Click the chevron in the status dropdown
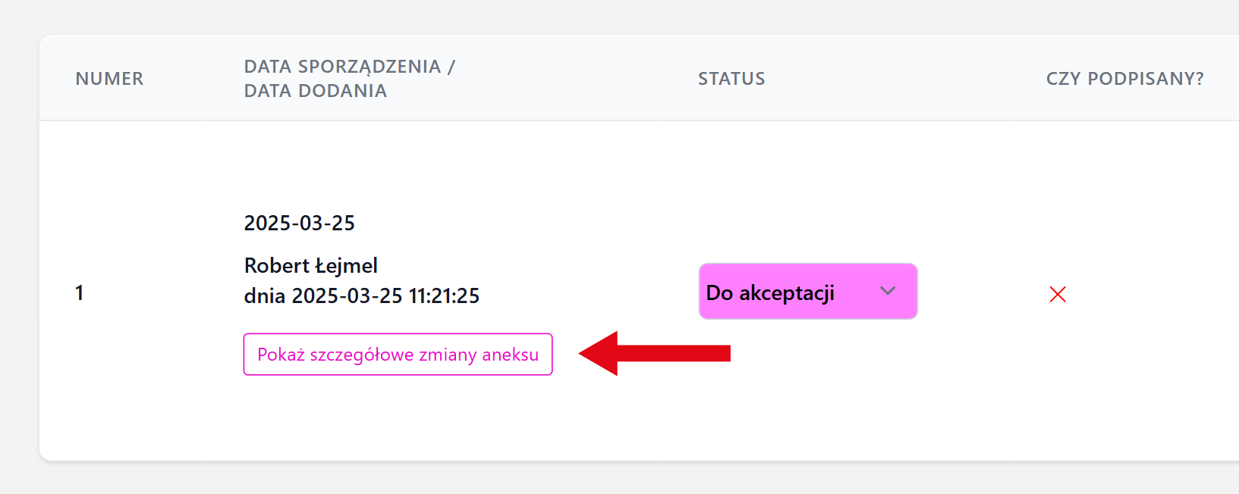1239x494 pixels. coord(888,291)
